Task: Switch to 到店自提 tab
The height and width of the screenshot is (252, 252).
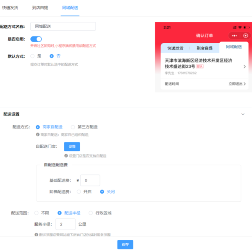Action: point(40,8)
